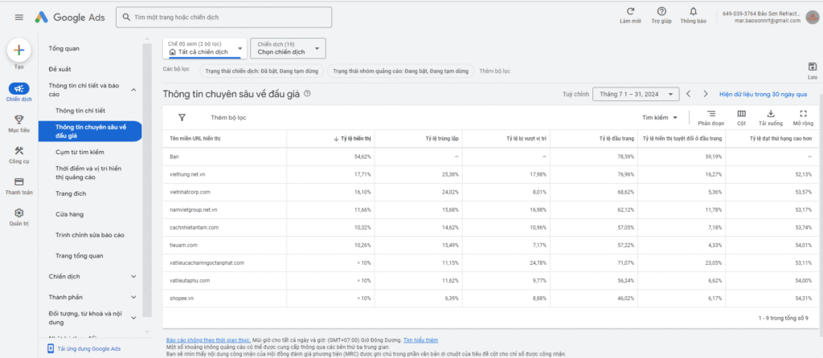
Task: Open Cửa hàng menu item
Action: 69,214
